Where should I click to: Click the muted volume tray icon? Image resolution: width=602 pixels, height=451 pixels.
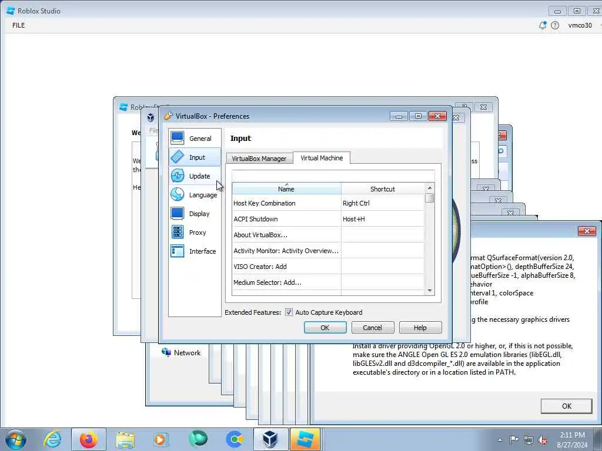click(543, 440)
